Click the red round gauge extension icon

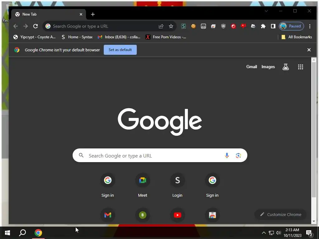(233, 26)
